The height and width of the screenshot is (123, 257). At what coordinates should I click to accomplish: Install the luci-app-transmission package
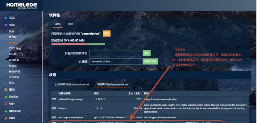pos(54,117)
